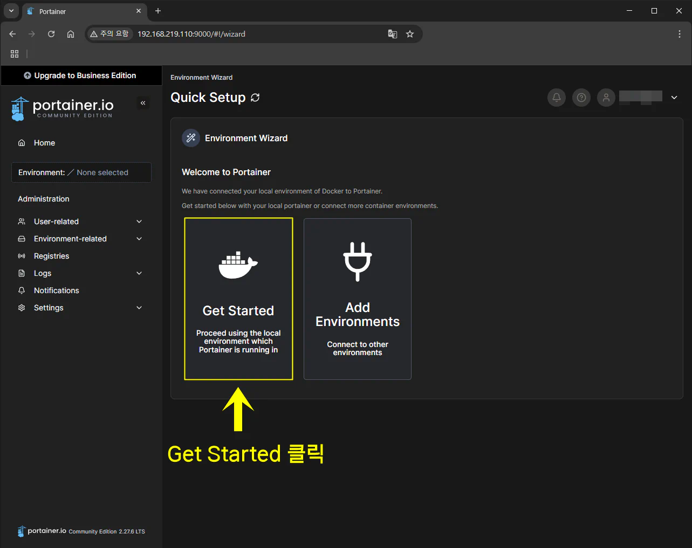Click the site security warning chip
The height and width of the screenshot is (548, 692).
tap(109, 34)
